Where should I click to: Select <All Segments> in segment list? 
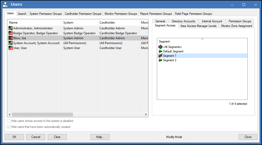[172, 47]
